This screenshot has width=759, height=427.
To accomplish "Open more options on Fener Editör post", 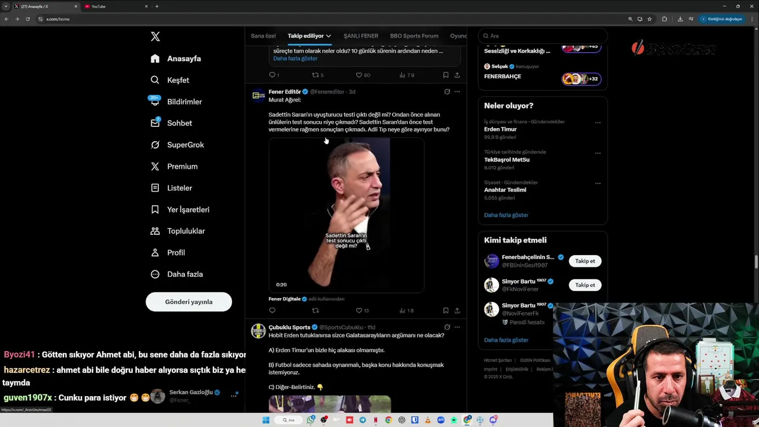I will 457,92.
